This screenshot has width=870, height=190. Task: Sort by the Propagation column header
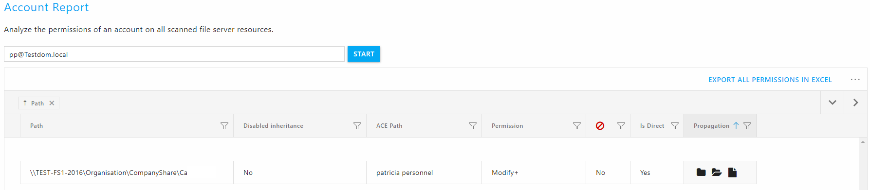[711, 126]
